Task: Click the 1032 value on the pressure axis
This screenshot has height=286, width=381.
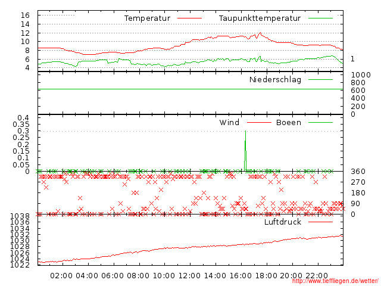Action: point(20,234)
